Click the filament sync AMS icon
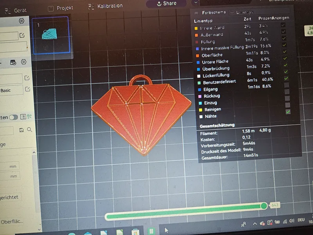 [13, 62]
